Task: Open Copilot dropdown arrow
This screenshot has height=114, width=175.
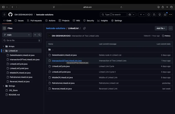Action: point(134,14)
